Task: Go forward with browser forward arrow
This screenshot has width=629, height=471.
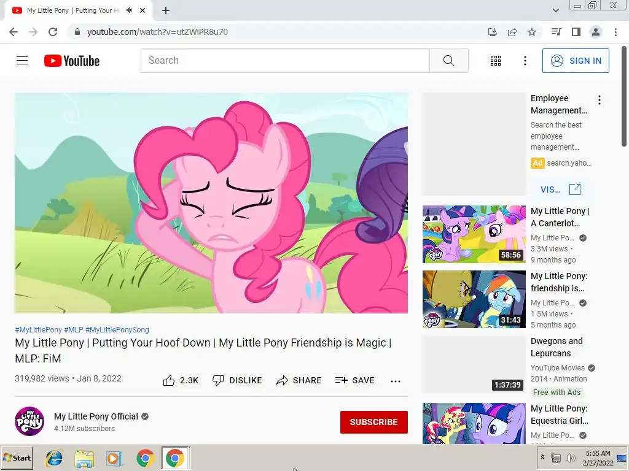Action: (33, 32)
